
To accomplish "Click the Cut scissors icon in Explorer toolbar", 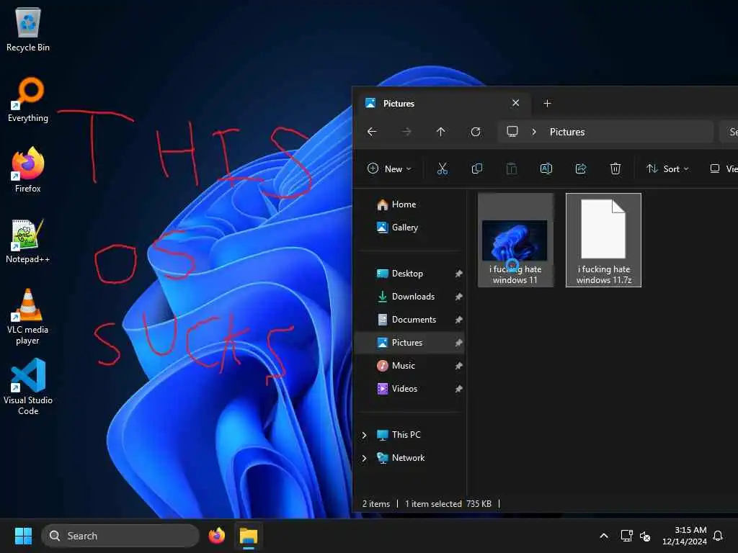I will [442, 168].
